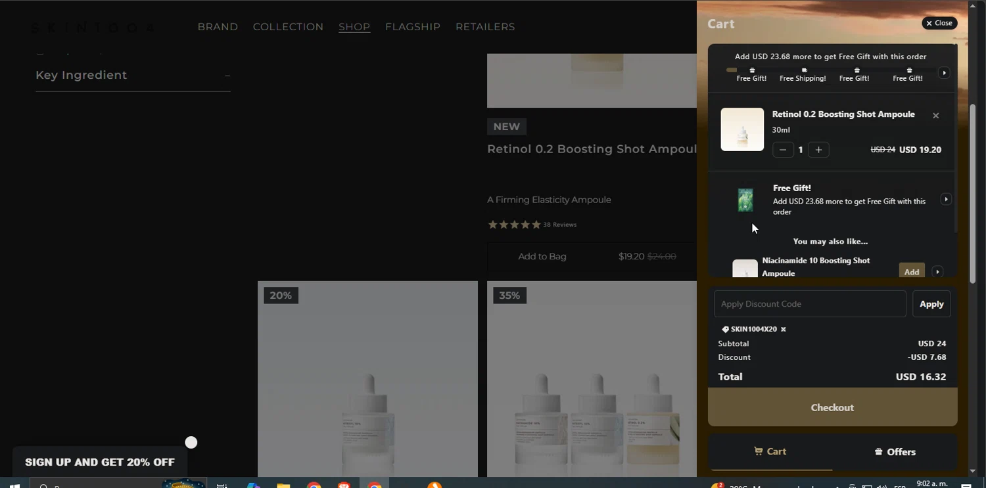This screenshot has height=488, width=986.
Task: Add Niacinamide 10 Boosting Shot Ampoule
Action: [x=912, y=272]
